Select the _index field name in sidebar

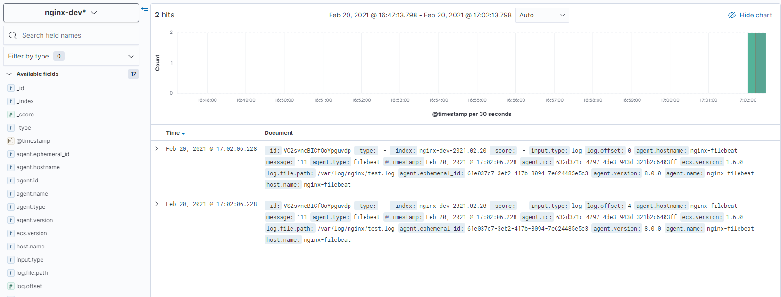pos(25,101)
